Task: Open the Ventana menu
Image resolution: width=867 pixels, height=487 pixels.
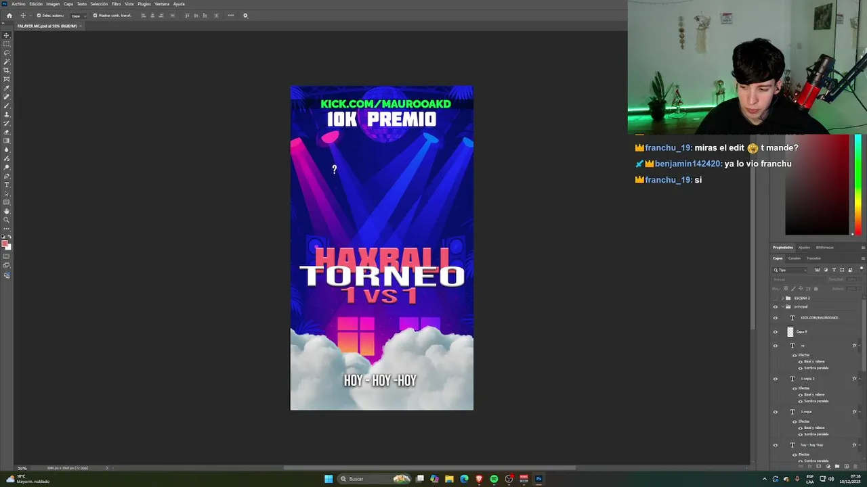Action: pyautogui.click(x=162, y=4)
